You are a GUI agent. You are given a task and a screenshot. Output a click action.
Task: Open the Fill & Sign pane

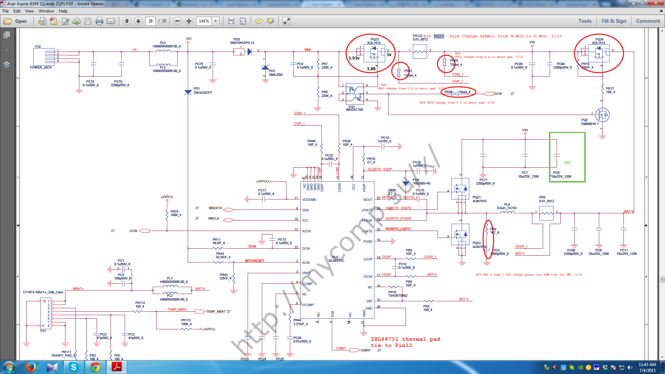pyautogui.click(x=613, y=21)
